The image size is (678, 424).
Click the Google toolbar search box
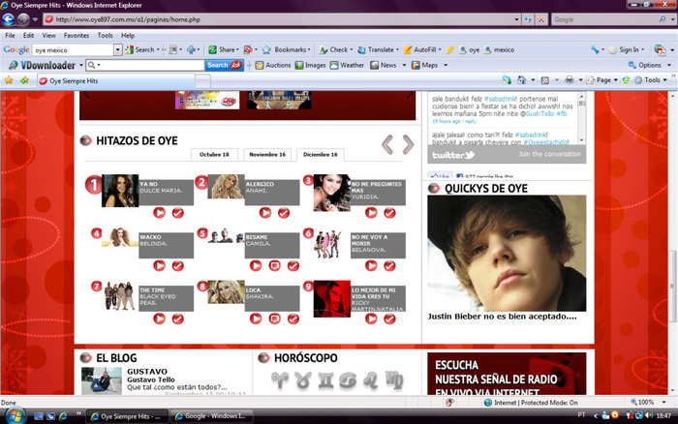point(73,50)
